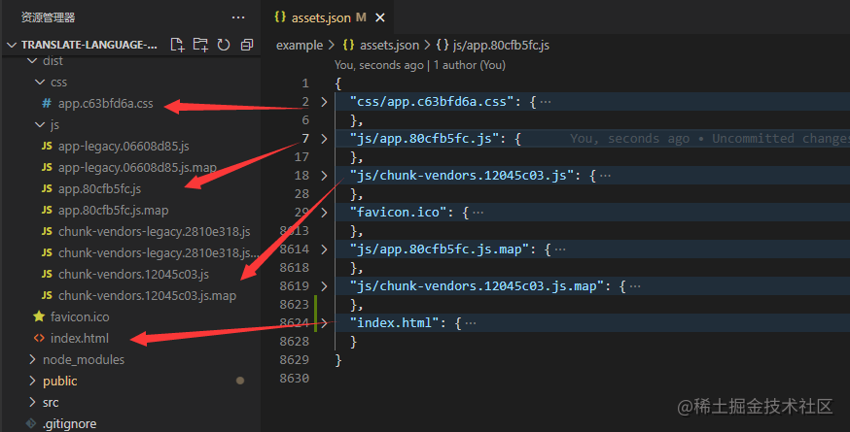The width and height of the screenshot is (850, 432).
Task: Collapse the css folder
Action: tap(40, 83)
